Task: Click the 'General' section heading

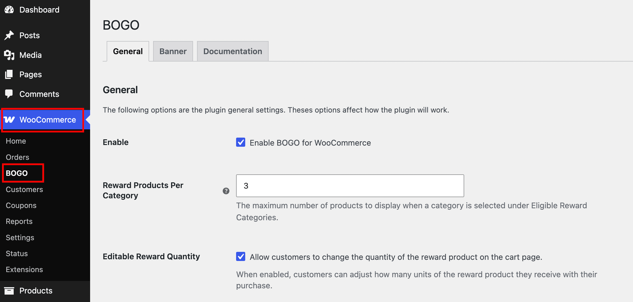Action: point(120,90)
